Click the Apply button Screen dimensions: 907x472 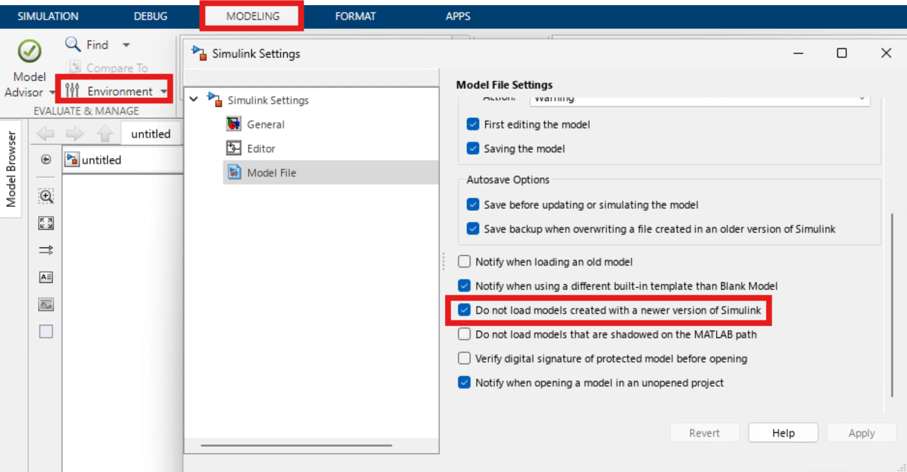click(861, 433)
